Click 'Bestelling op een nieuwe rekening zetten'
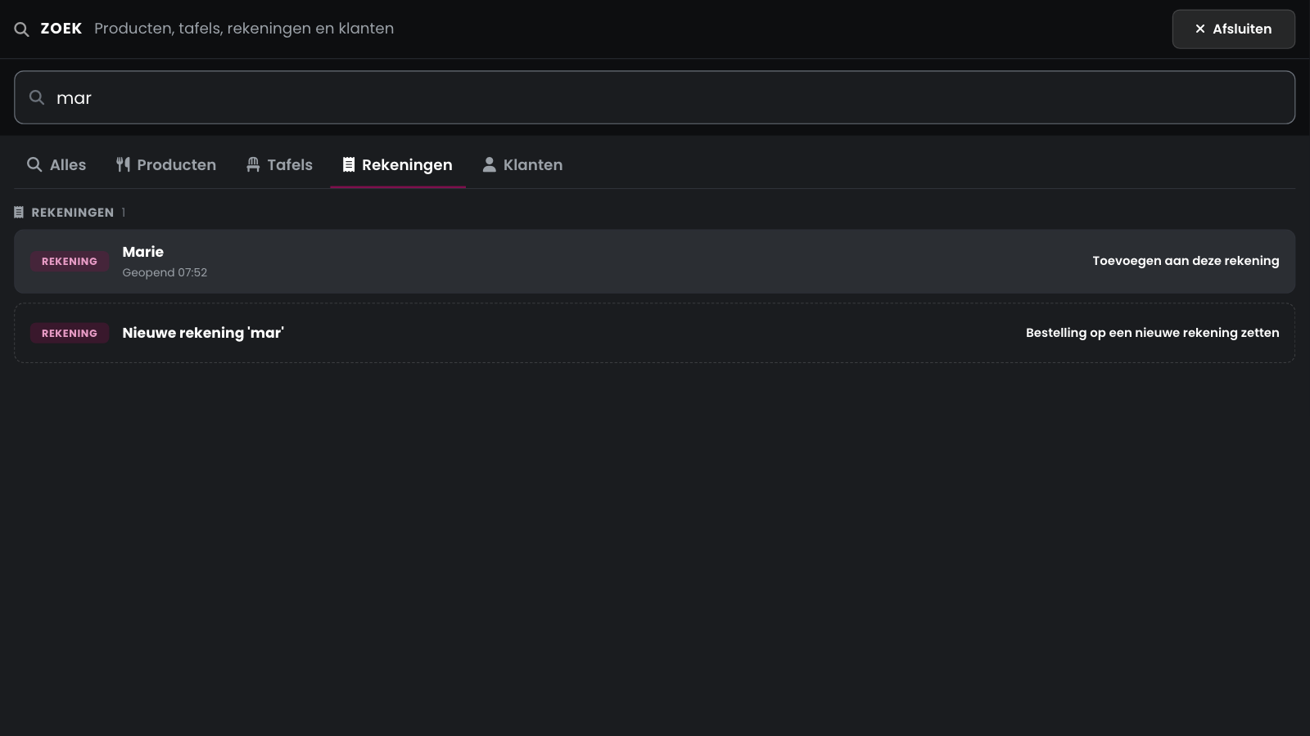The height and width of the screenshot is (736, 1310). coord(1152,333)
